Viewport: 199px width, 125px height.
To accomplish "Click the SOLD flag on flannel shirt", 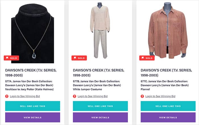I will [147, 58].
